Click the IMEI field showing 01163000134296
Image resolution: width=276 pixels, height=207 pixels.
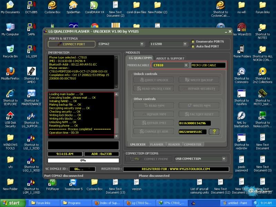195,123
